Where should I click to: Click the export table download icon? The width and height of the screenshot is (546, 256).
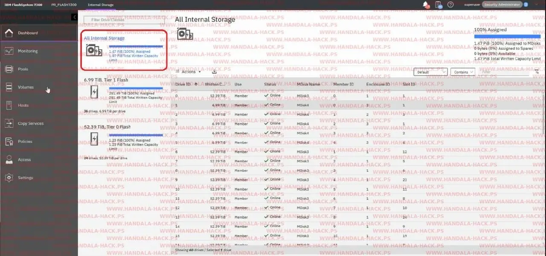coord(214,72)
